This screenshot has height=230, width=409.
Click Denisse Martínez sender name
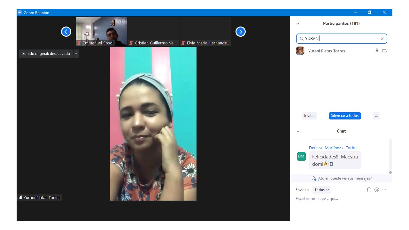[x=325, y=148]
